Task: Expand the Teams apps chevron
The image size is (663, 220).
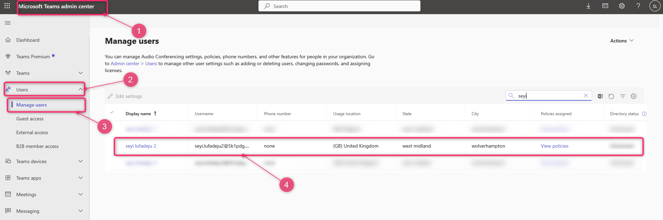Action: (x=81, y=178)
